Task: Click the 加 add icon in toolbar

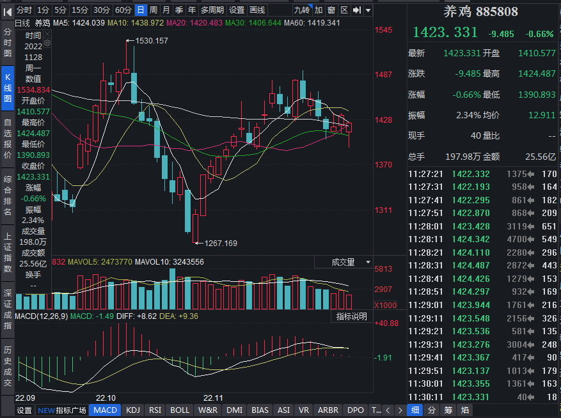Action: tap(319, 10)
